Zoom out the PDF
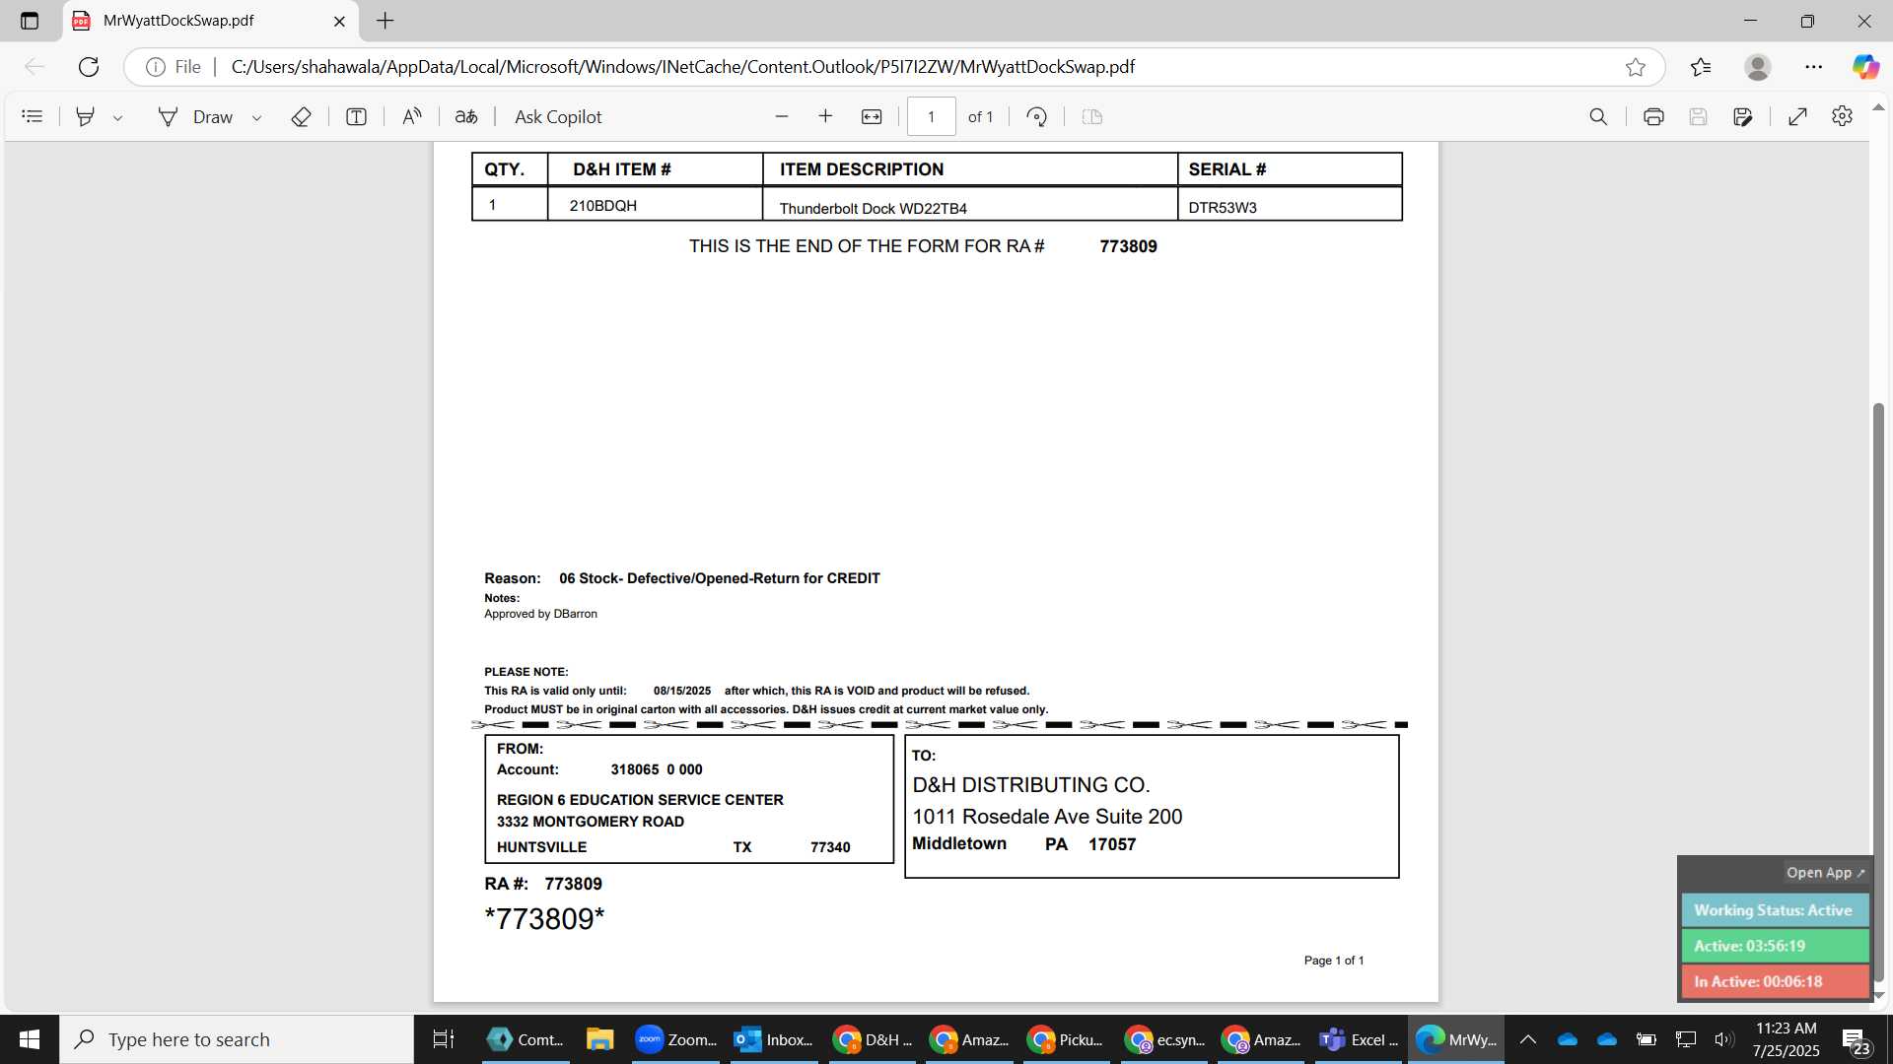This screenshot has width=1893, height=1064. 782,116
